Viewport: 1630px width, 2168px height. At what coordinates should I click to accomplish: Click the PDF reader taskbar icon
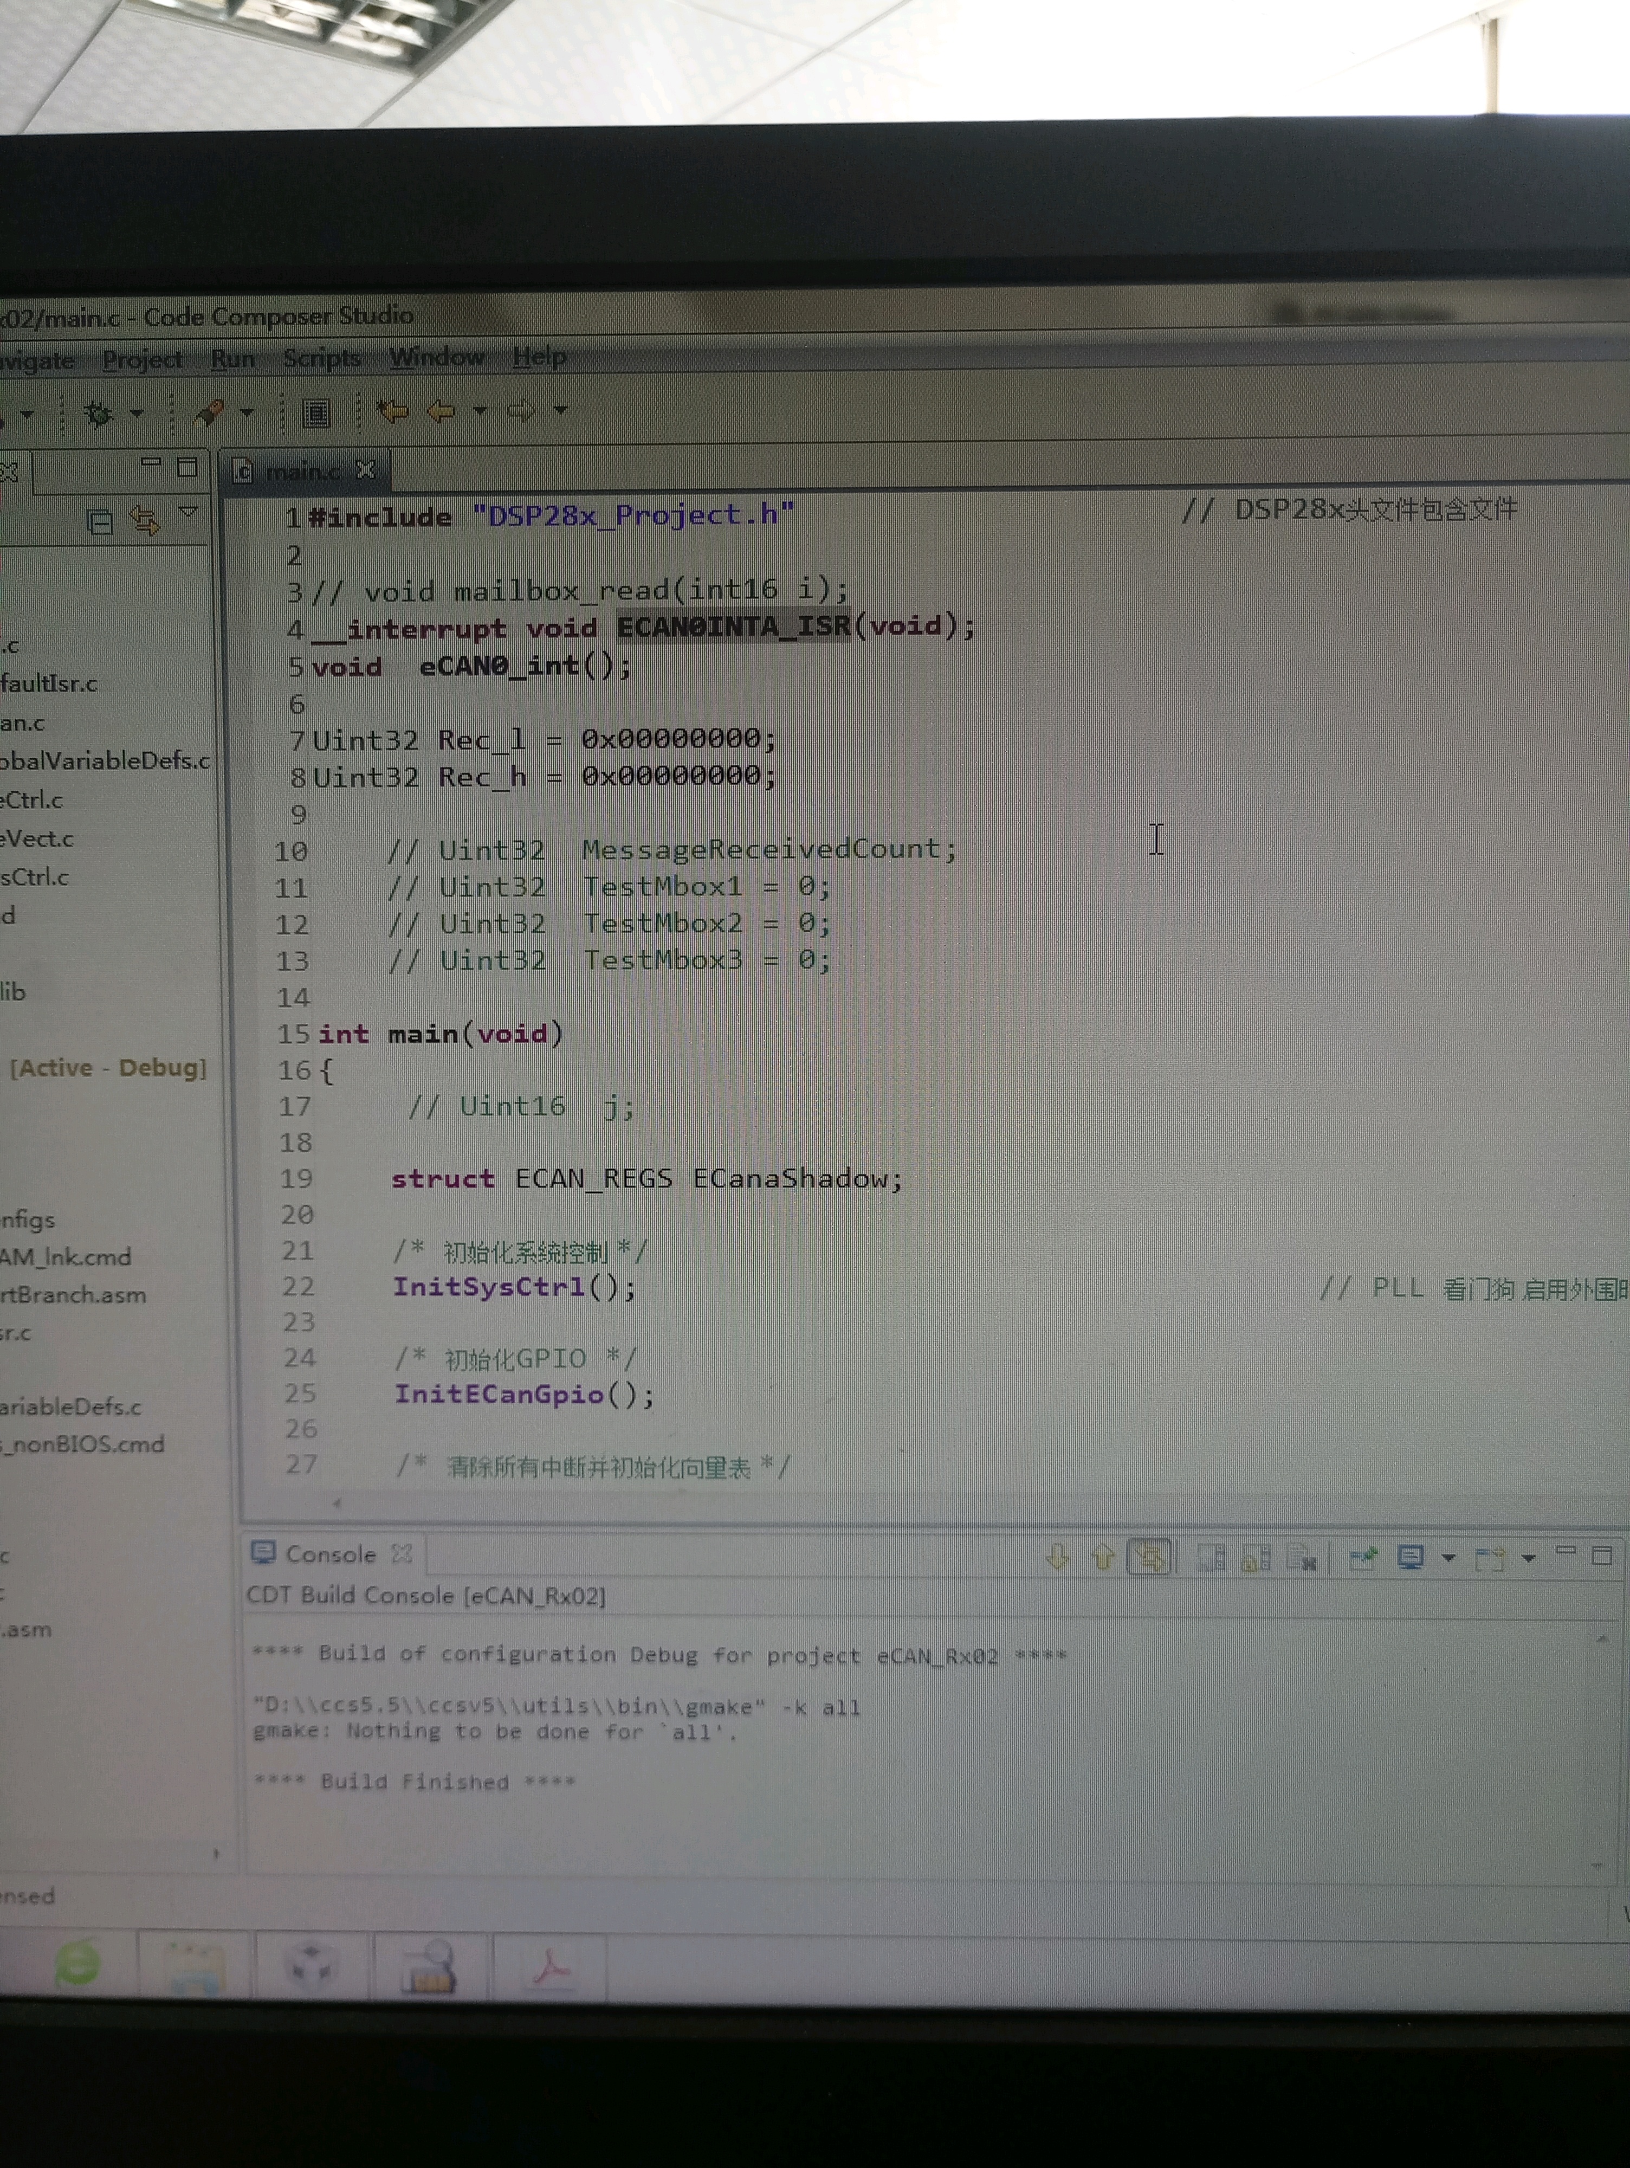click(x=551, y=1967)
